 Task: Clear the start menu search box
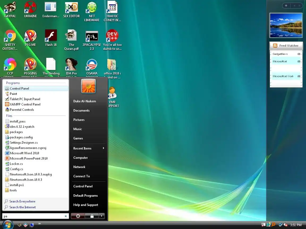66,216
